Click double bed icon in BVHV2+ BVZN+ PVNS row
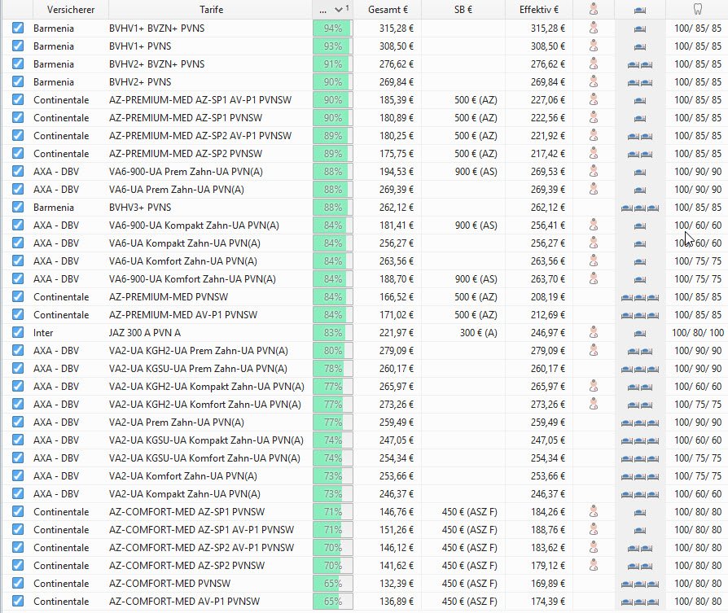The image size is (728, 613). click(640, 65)
